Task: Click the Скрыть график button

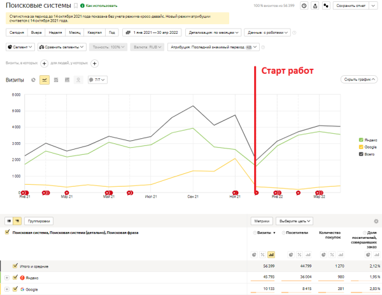Action: [x=358, y=80]
